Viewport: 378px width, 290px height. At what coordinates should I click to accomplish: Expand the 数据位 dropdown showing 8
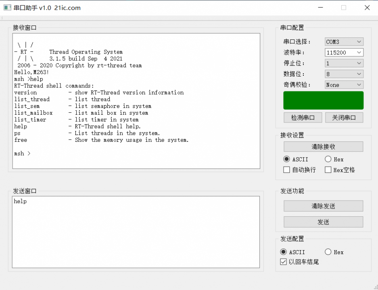pos(344,74)
